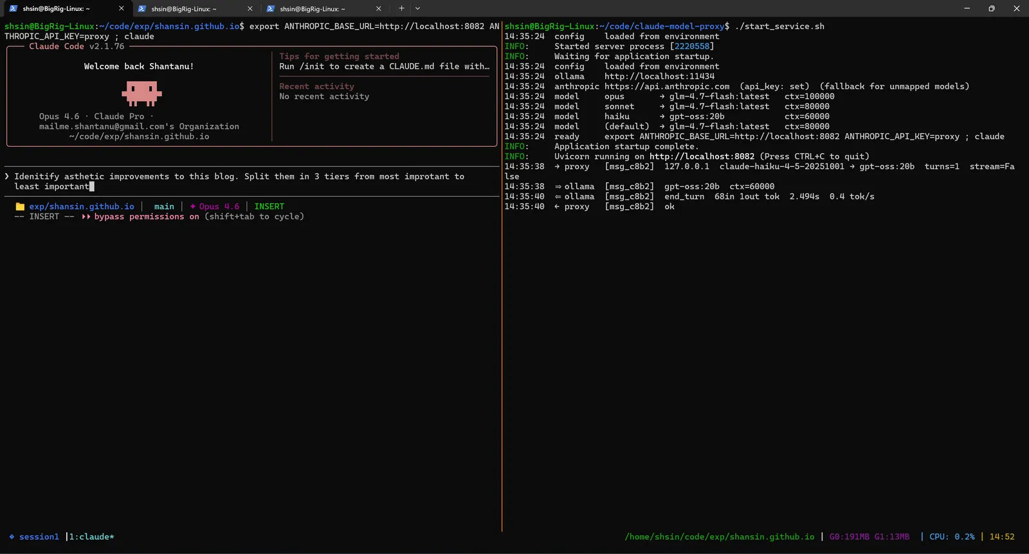Click PowerShell icon on first tab
Image resolution: width=1029 pixels, height=554 pixels.
13,8
